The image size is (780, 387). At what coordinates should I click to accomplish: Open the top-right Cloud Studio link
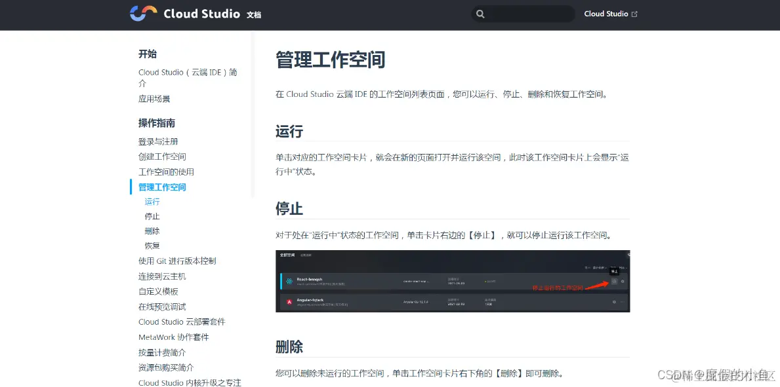click(610, 14)
